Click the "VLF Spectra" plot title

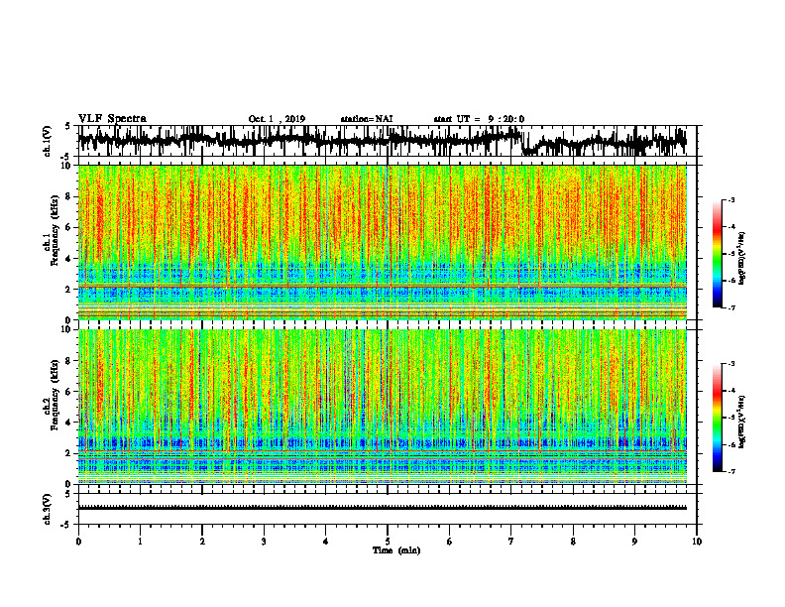pyautogui.click(x=112, y=119)
